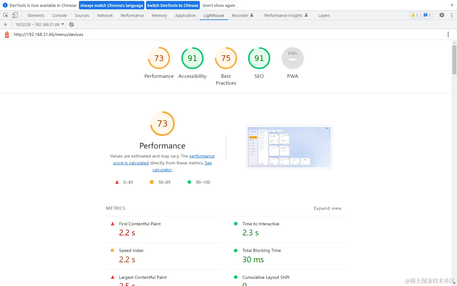Switch to the Elements tab

click(36, 15)
